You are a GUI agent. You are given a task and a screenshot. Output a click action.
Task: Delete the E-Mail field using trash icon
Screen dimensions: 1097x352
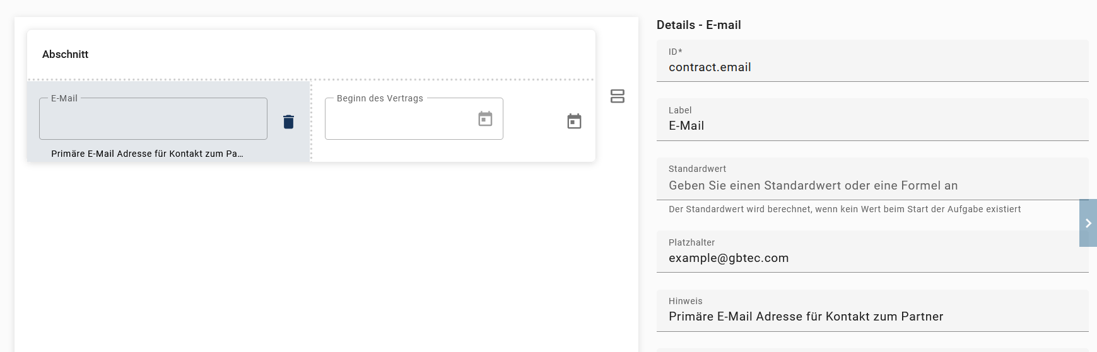click(288, 122)
